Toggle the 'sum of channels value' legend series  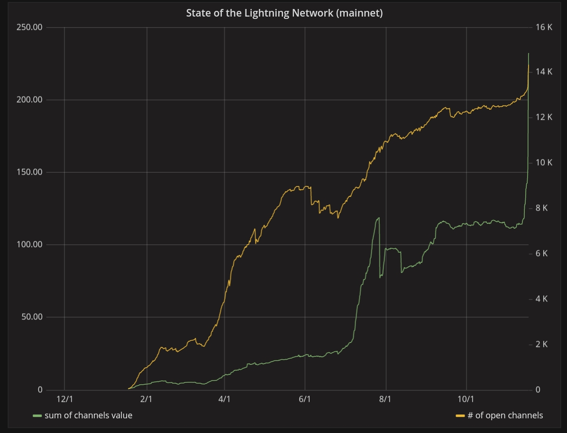(88, 415)
